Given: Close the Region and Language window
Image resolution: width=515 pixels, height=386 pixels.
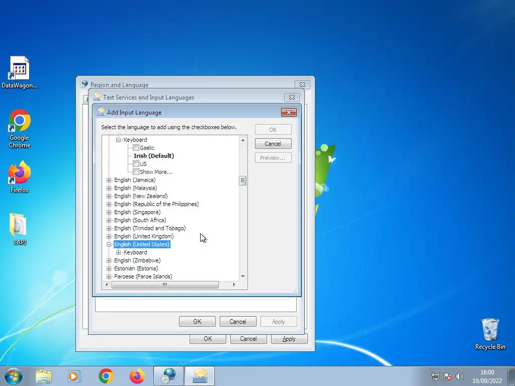Looking at the screenshot, I should (x=302, y=84).
